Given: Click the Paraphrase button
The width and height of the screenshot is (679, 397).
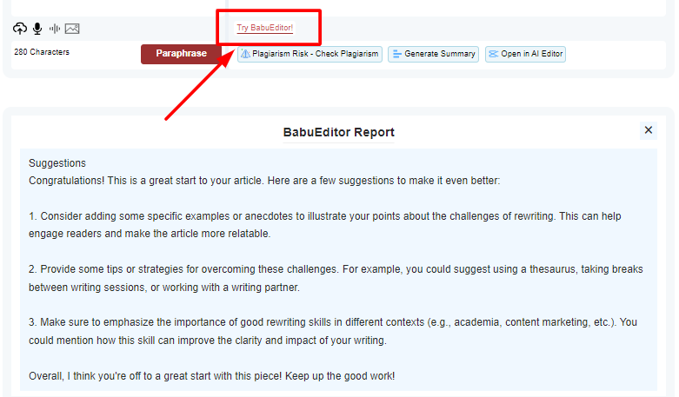Looking at the screenshot, I should (181, 54).
